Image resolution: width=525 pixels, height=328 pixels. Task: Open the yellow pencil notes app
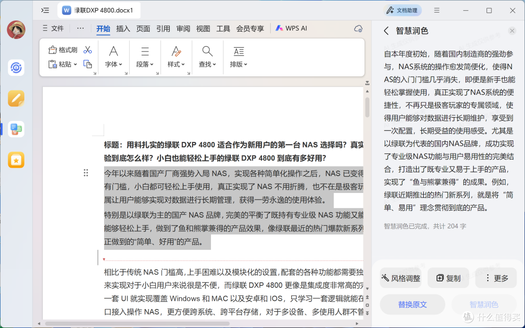(x=16, y=98)
